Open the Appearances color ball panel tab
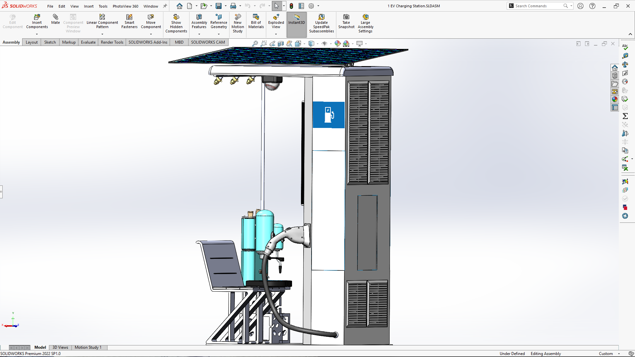 [x=614, y=99]
